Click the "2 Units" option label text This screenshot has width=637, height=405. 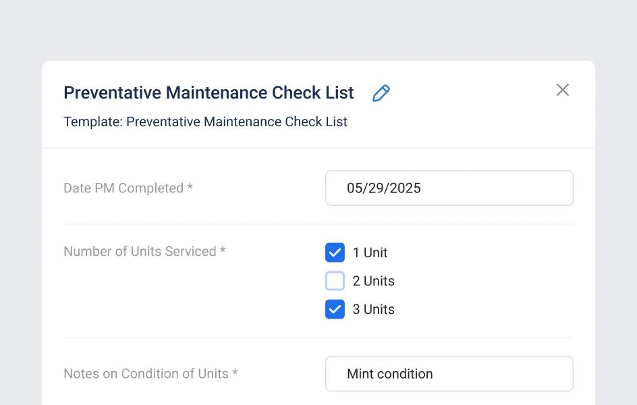tap(373, 281)
